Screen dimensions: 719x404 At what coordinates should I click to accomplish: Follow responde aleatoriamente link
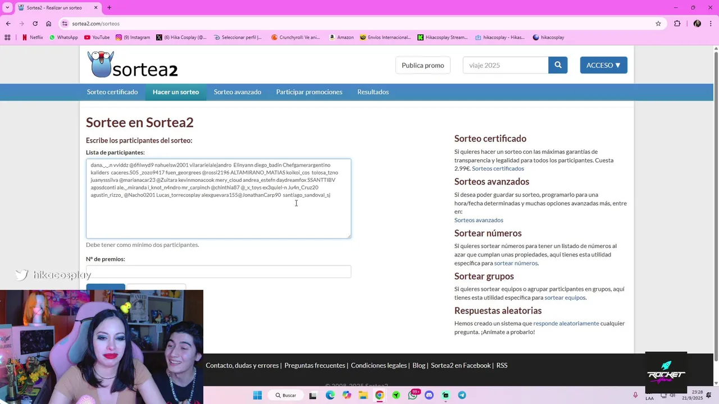[x=566, y=323]
